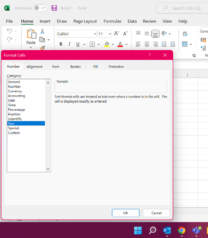This screenshot has height=238, width=208.
Task: Switch to Border tab in Format Cells
Action: (x=75, y=66)
